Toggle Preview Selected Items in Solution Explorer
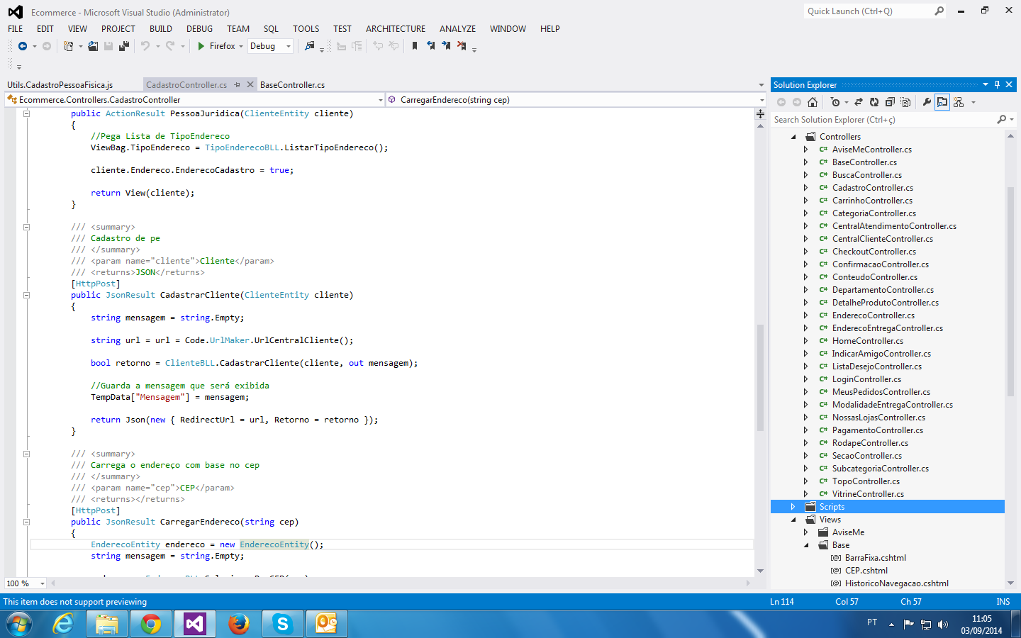The image size is (1021, 638). point(942,102)
